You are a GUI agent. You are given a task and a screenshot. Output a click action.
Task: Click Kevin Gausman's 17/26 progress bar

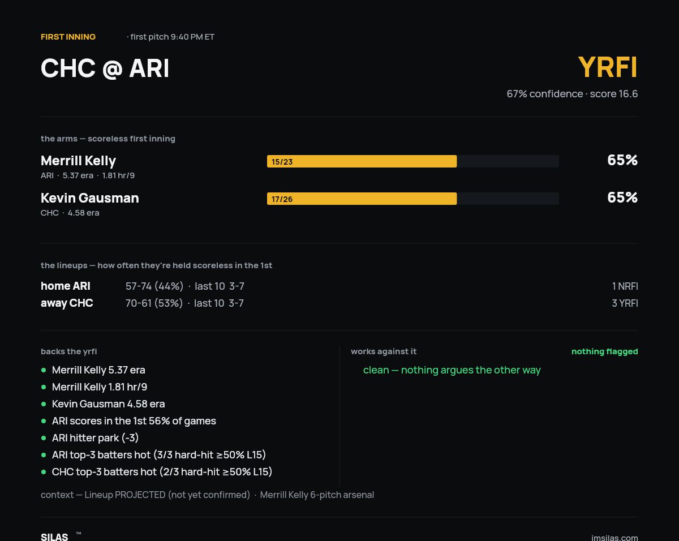click(413, 199)
